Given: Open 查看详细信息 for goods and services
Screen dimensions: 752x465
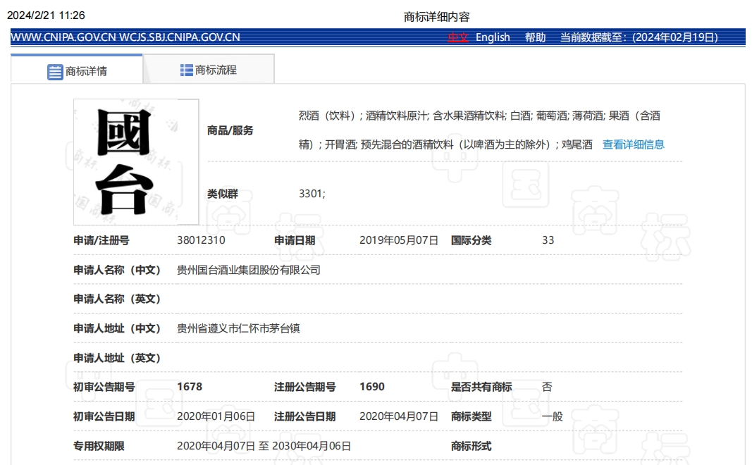Looking at the screenshot, I should click(x=633, y=144).
